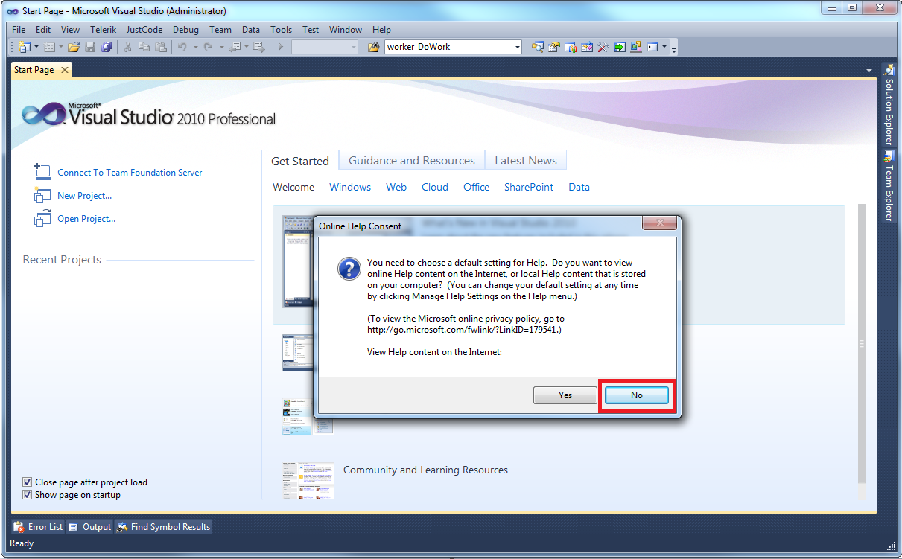Click the Command Window toolbar icon

652,47
